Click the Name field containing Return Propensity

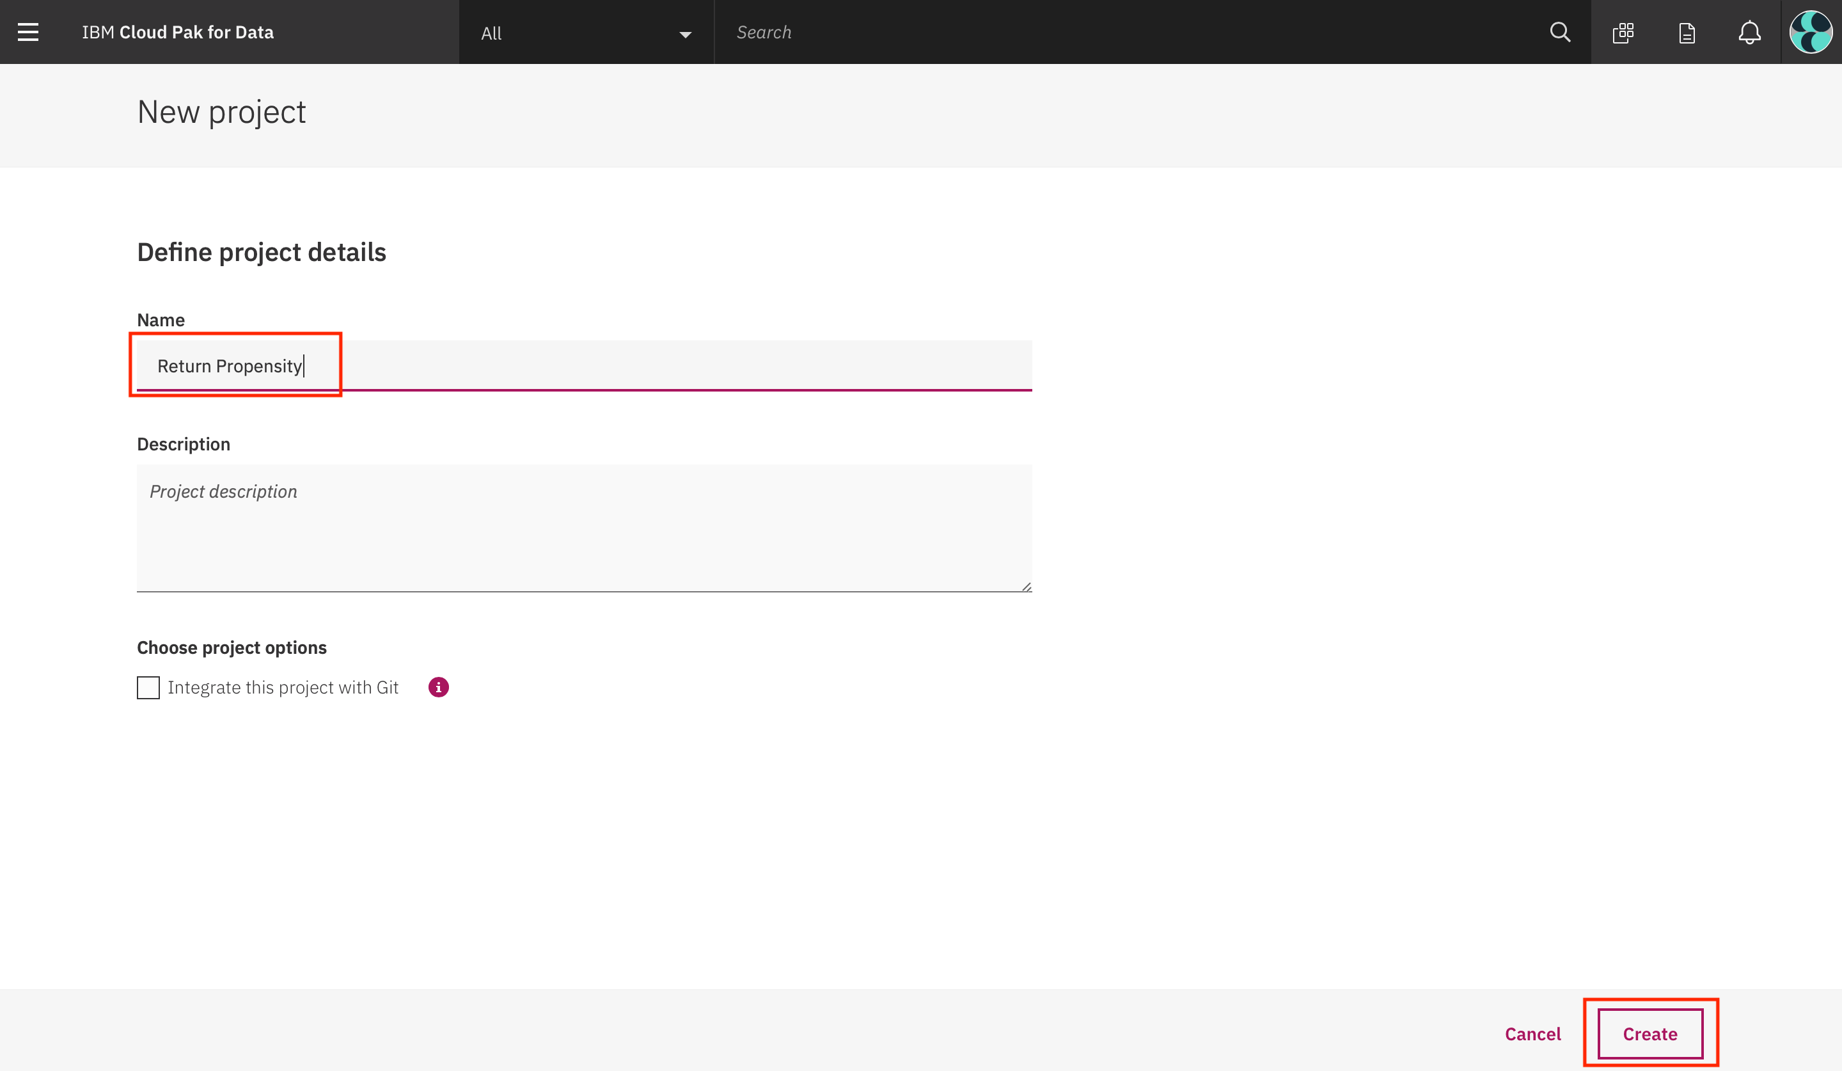[583, 365]
